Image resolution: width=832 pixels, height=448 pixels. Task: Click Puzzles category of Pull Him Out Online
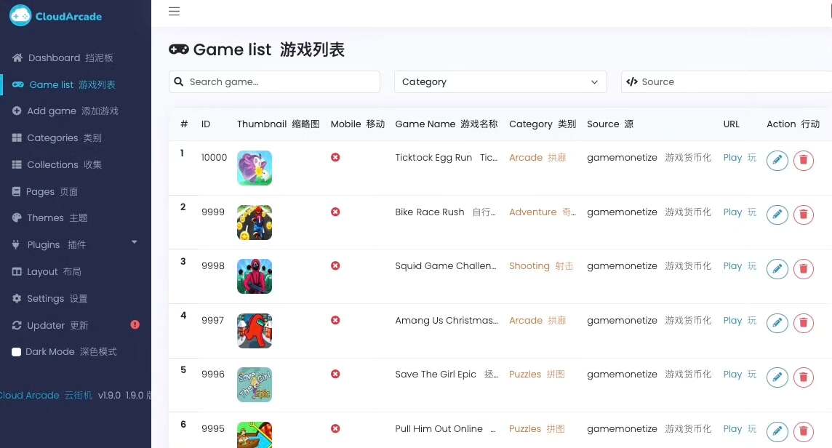(x=537, y=428)
